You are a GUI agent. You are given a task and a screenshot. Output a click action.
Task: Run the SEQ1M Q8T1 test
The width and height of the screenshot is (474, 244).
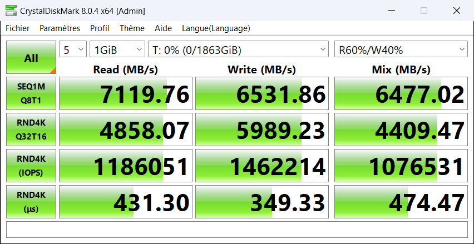[31, 93]
